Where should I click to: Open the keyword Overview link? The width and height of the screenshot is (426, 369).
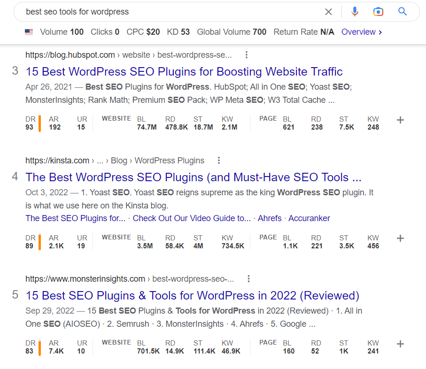pos(362,32)
